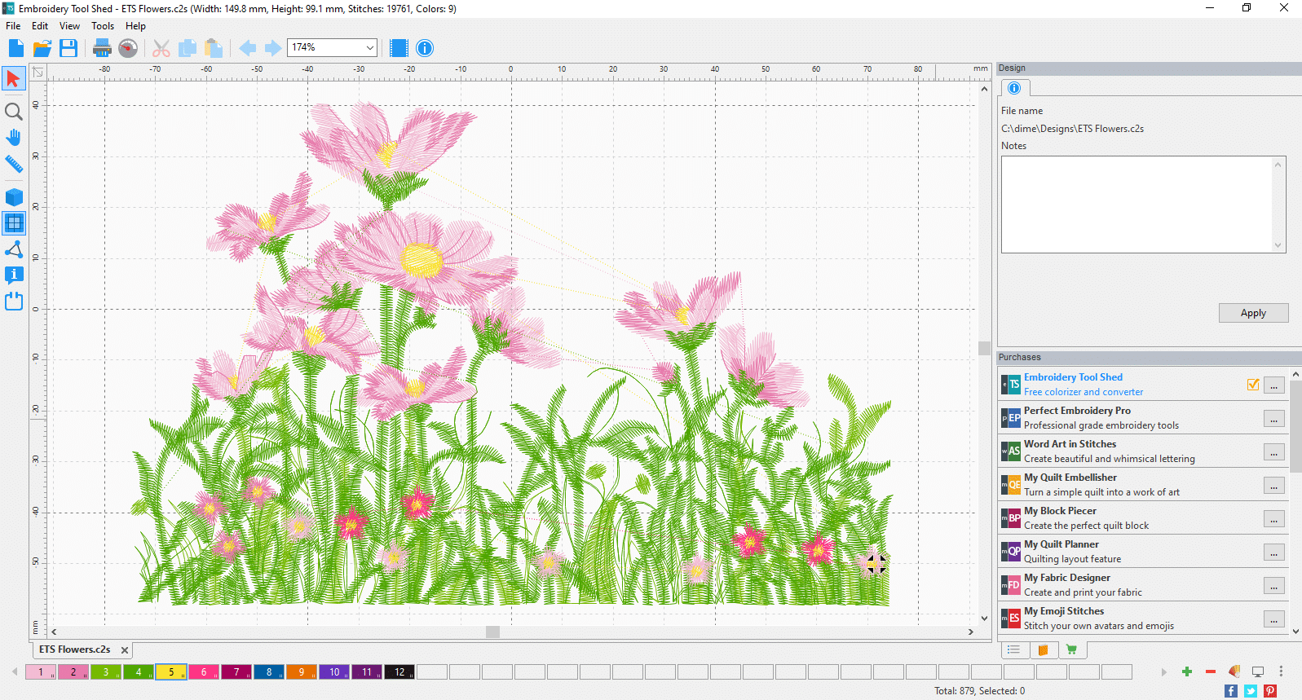Viewport: 1302px width, 700px height.
Task: Share design via Pinterest icon
Action: click(1270, 691)
